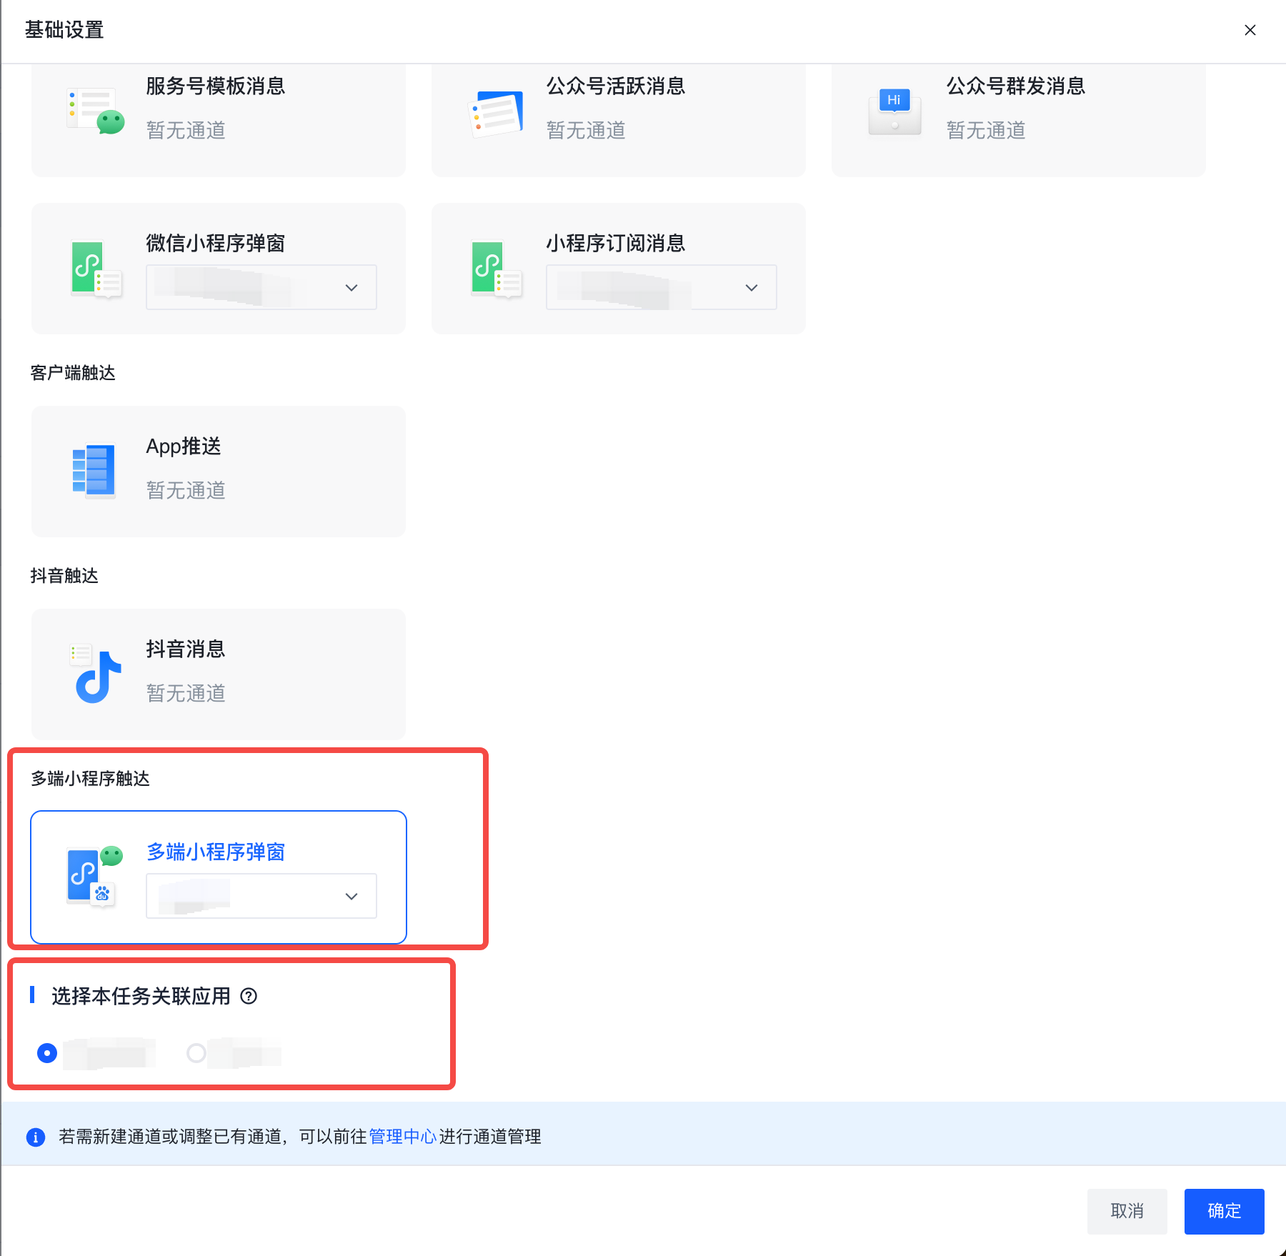1286x1256 pixels.
Task: Select the second associated application radio option
Action: pyautogui.click(x=196, y=1053)
